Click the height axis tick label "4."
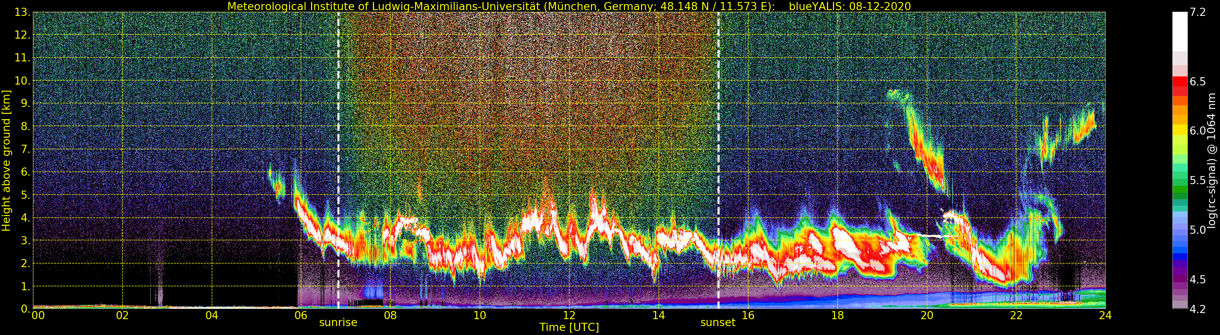Image resolution: width=1220 pixels, height=335 pixels. click(x=26, y=218)
